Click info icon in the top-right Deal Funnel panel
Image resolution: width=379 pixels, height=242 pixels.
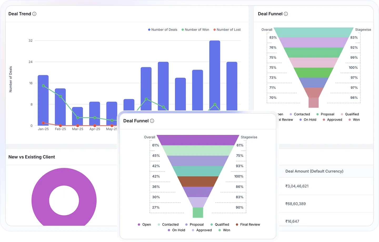click(286, 14)
